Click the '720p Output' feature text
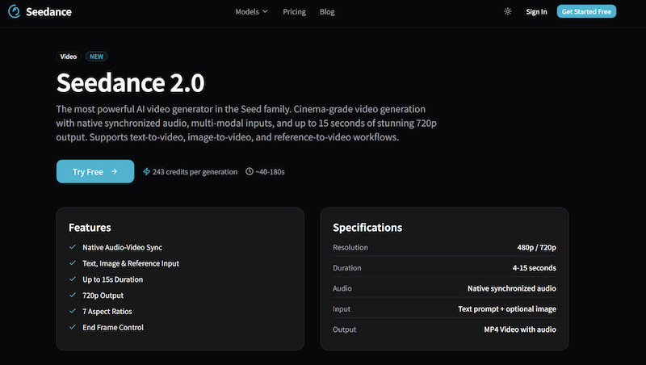Viewport: 646px width, 365px height. click(103, 296)
